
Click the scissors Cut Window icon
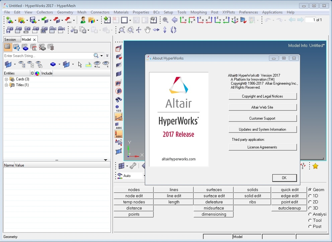(x=74, y=30)
